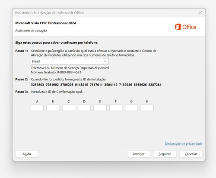Select installation ID group 8938626

pyautogui.click(x=140, y=85)
